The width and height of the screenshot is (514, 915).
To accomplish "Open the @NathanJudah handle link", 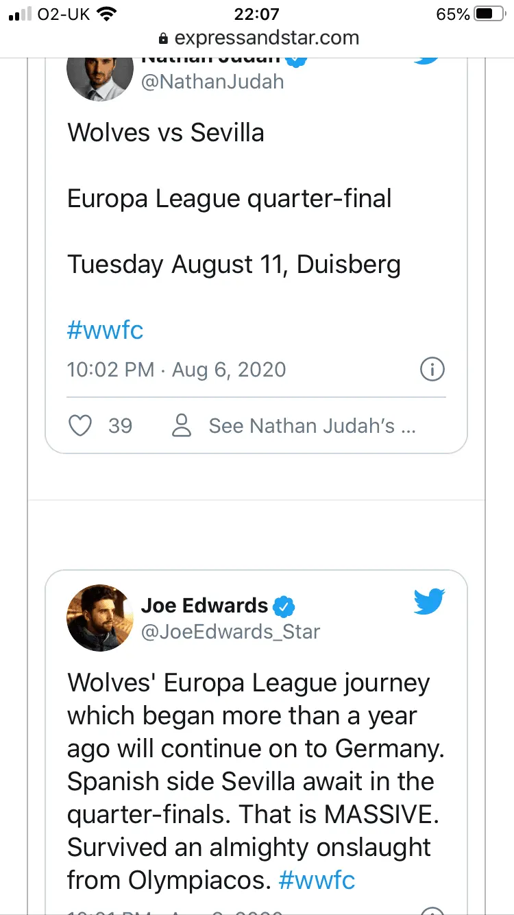I will (x=212, y=82).
